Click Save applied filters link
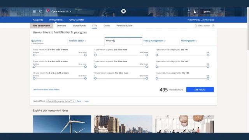Image resolution: width=249 pixels, height=140 pixels. [86, 101]
